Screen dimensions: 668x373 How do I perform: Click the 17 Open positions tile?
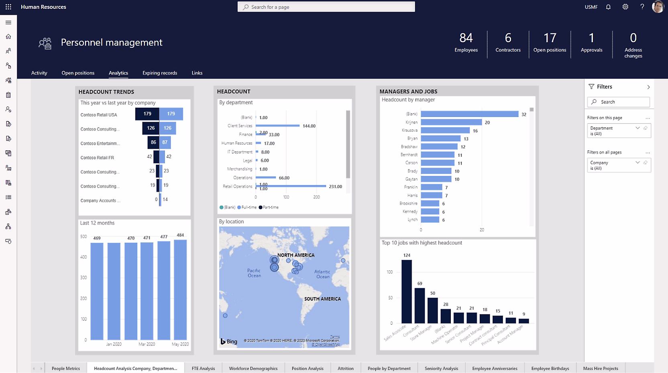pyautogui.click(x=550, y=43)
